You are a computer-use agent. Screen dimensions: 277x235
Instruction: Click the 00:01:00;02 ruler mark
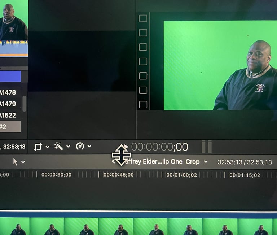pyautogui.click(x=181, y=175)
